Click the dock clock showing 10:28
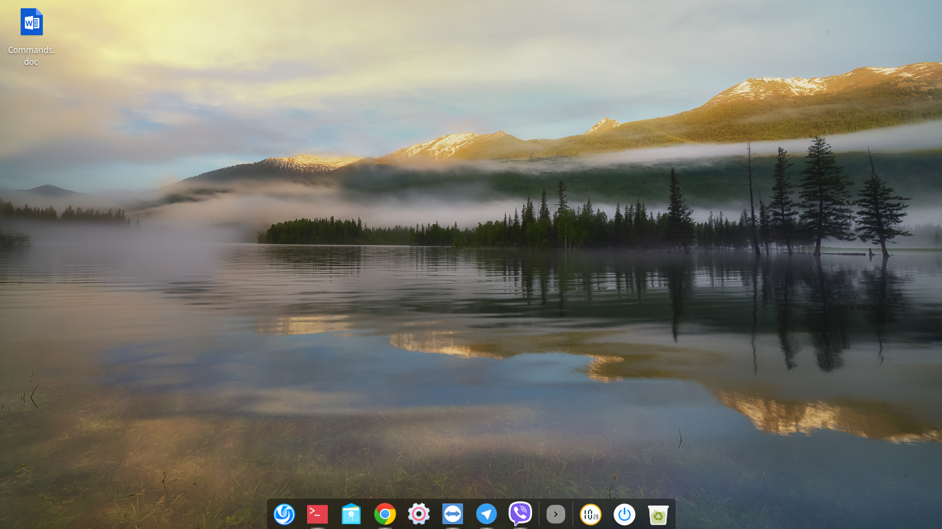The image size is (942, 529). pos(590,514)
